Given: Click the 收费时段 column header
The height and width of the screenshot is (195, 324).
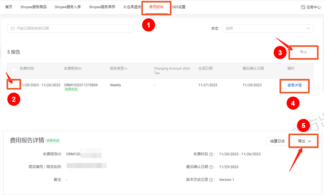Looking at the screenshot, I should pyautogui.click(x=27, y=69).
